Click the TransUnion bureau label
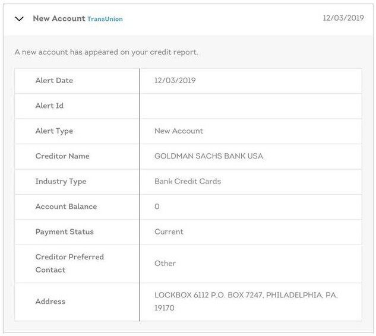The image size is (376, 336). 105,19
